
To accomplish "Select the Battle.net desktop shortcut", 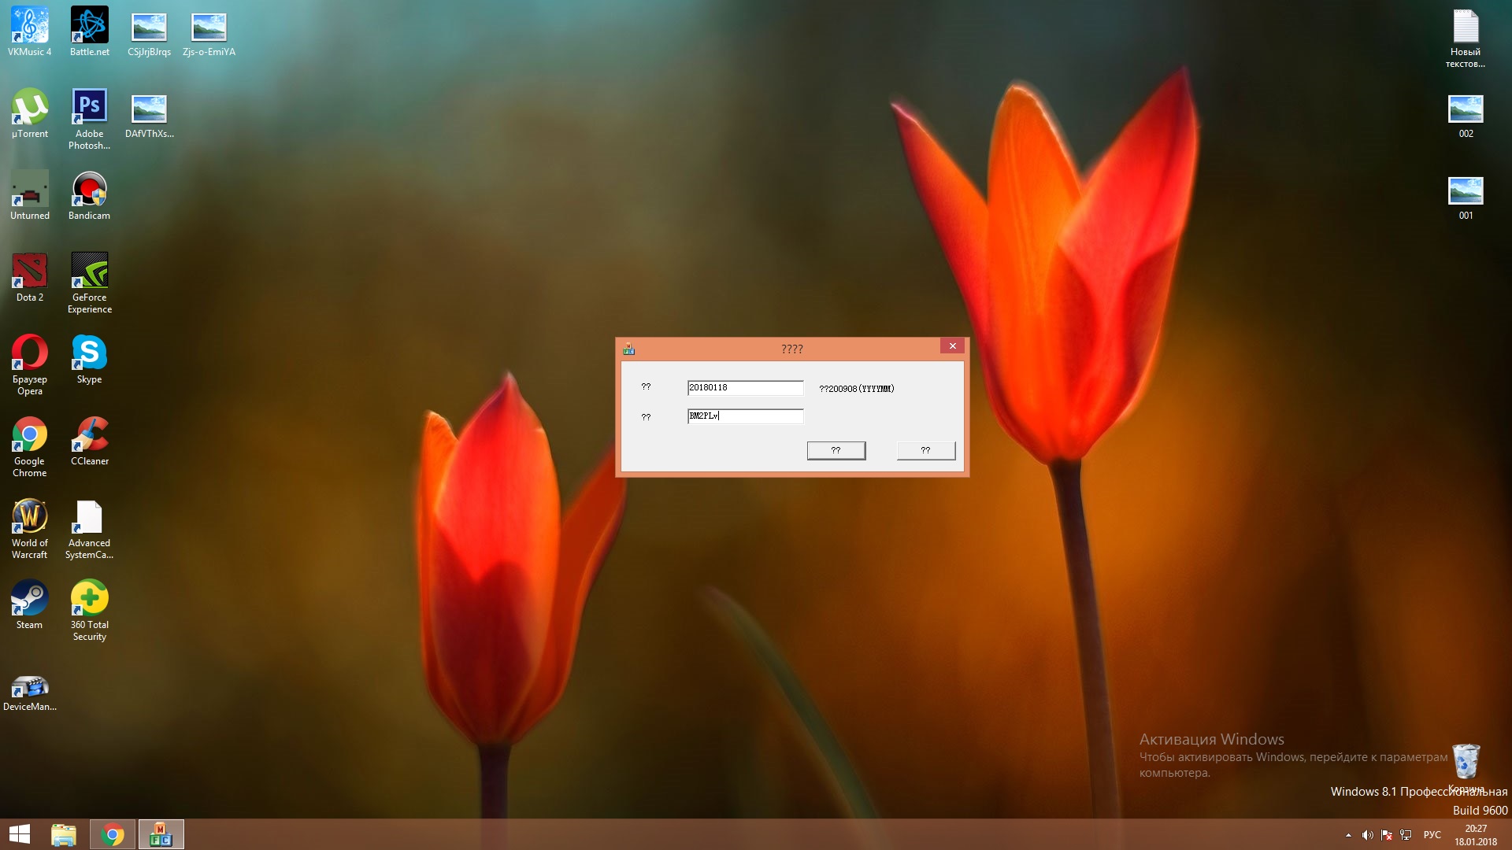I will 89,26.
